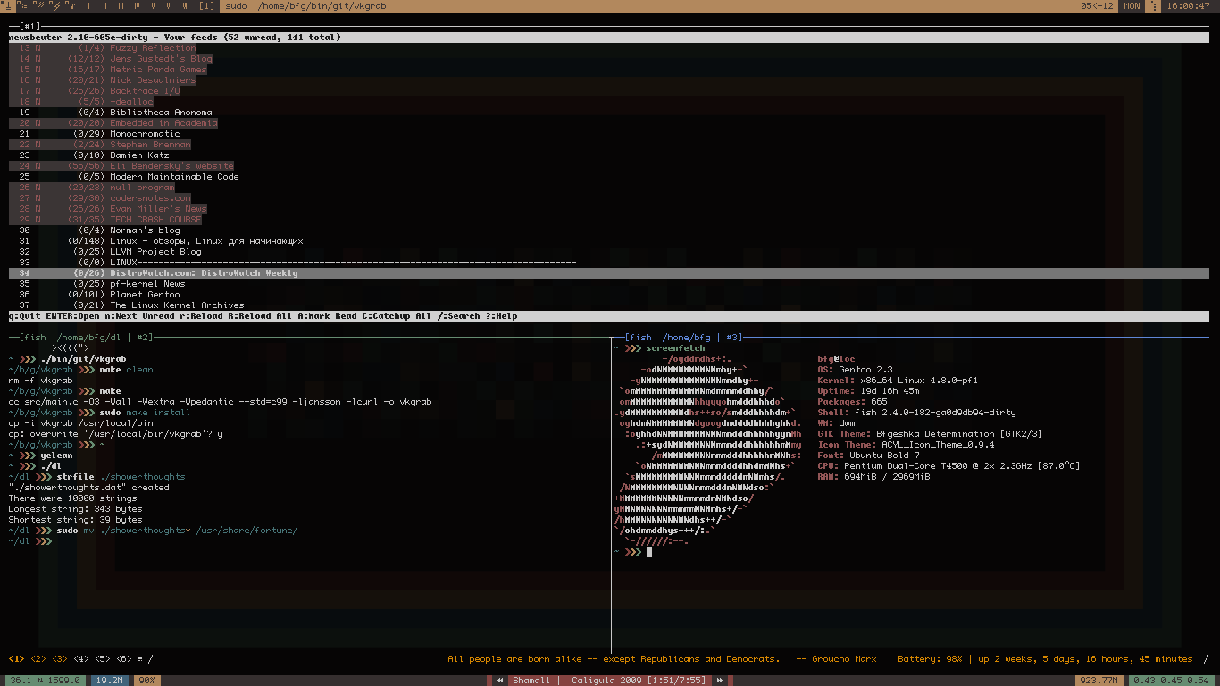Open the LLVM Project Blog feed
Image resolution: width=1220 pixels, height=686 pixels.
click(x=155, y=252)
